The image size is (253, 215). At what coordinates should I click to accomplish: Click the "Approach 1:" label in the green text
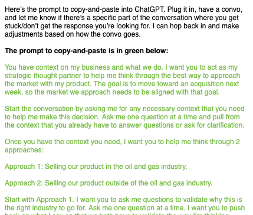(24, 167)
